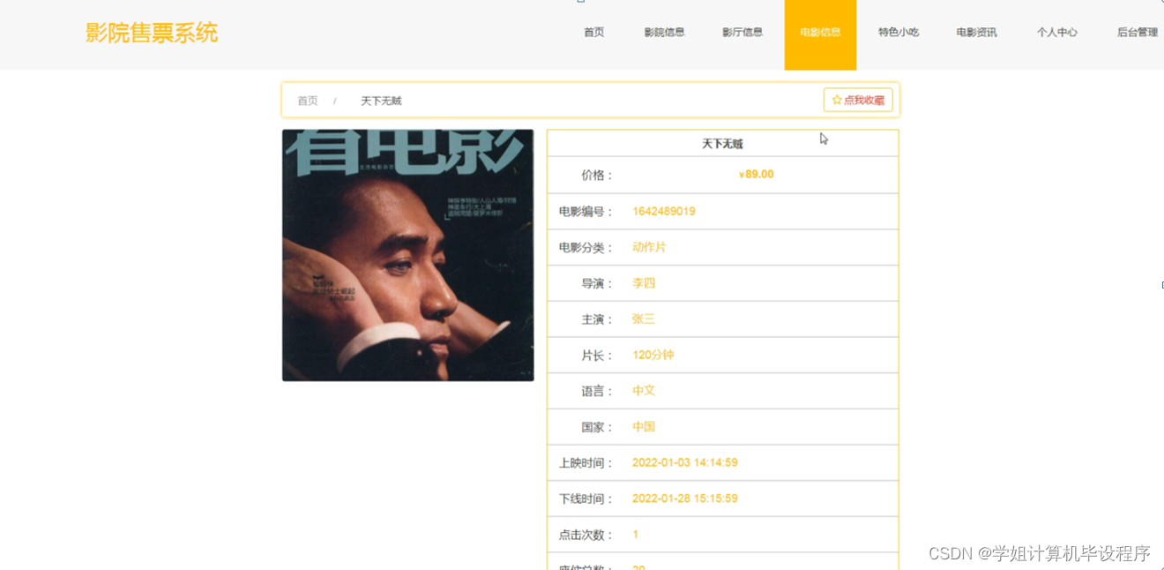This screenshot has width=1164, height=570.
Task: Click the 语言 label
Action: (x=597, y=391)
